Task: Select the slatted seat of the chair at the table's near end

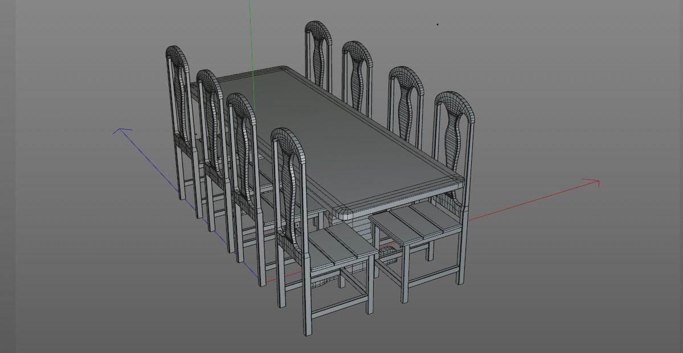Action: pos(415,222)
